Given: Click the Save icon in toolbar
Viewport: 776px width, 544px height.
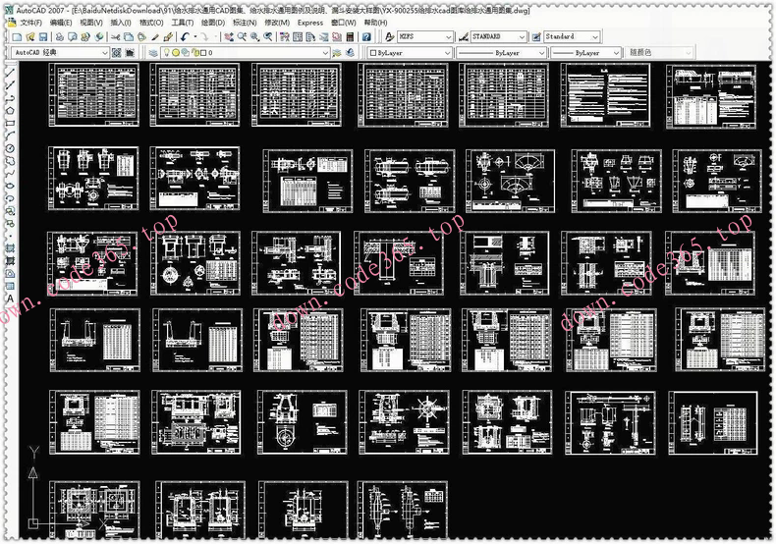Looking at the screenshot, I should [x=44, y=36].
